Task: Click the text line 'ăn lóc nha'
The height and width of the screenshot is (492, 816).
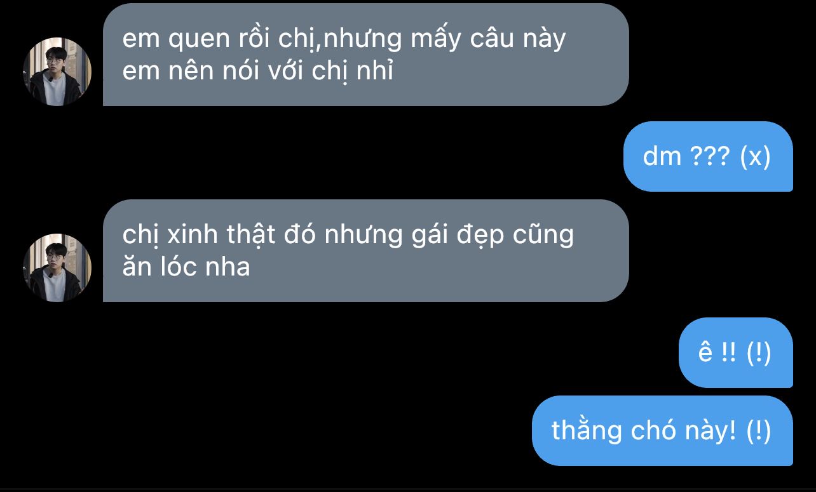Action: click(x=186, y=267)
